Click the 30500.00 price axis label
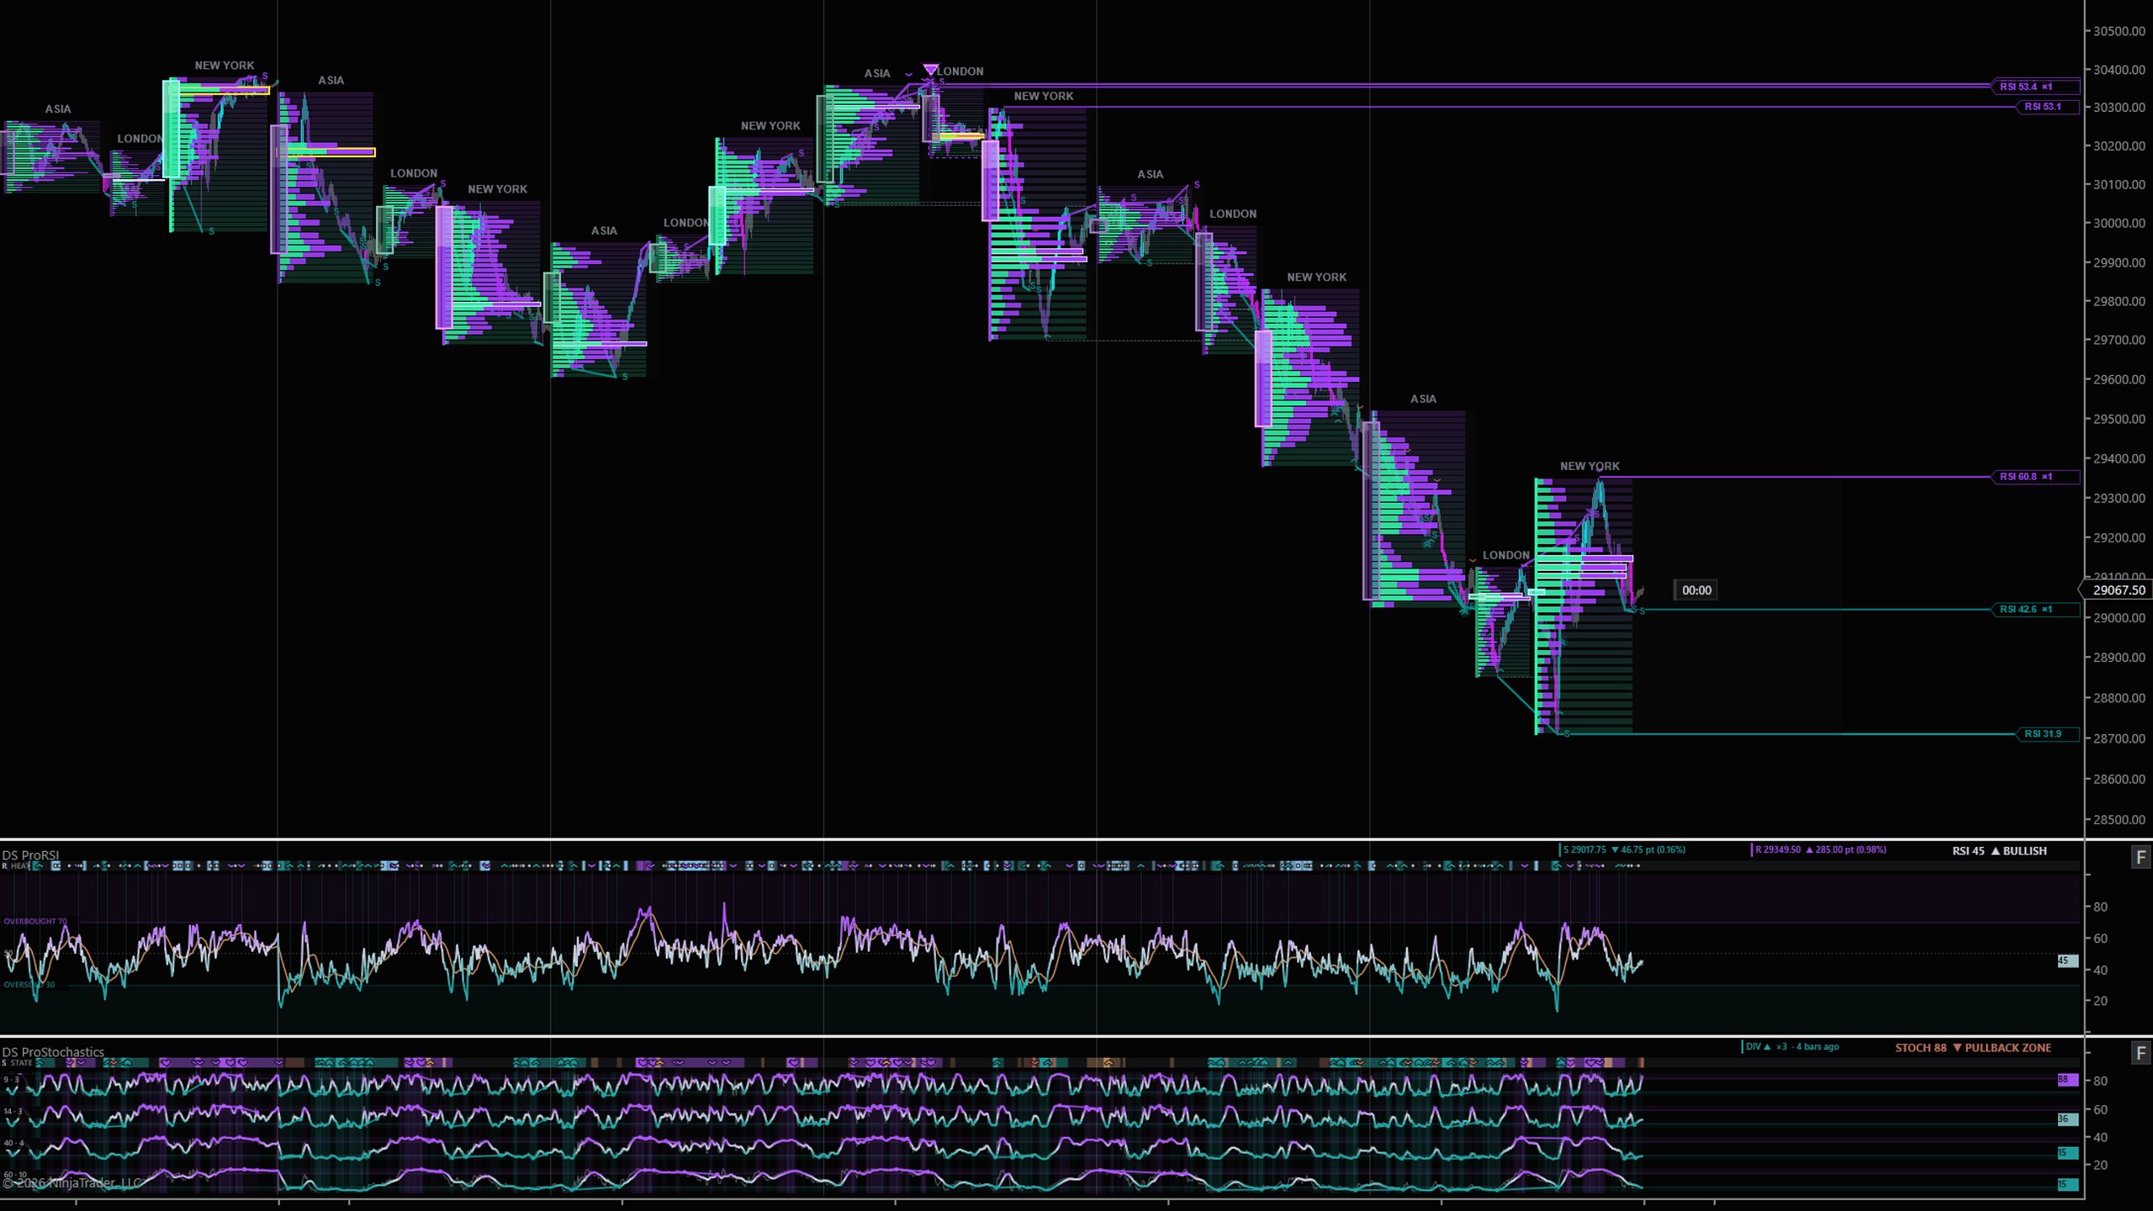 2119,31
